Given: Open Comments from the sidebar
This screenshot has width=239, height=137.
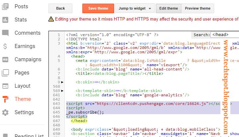Looking at the screenshot, I should tap(28, 33).
